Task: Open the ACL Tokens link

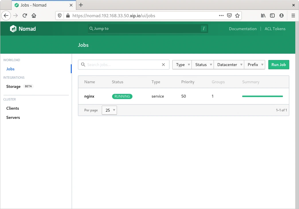Action: pyautogui.click(x=275, y=29)
